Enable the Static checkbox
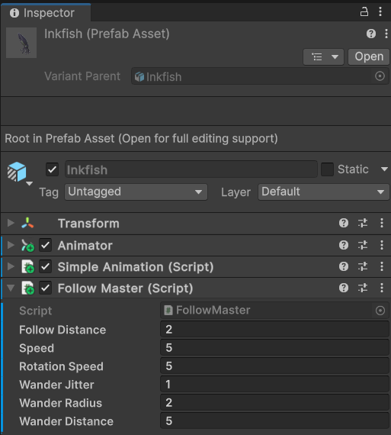Viewport: 391px width, 435px height. pyautogui.click(x=327, y=169)
